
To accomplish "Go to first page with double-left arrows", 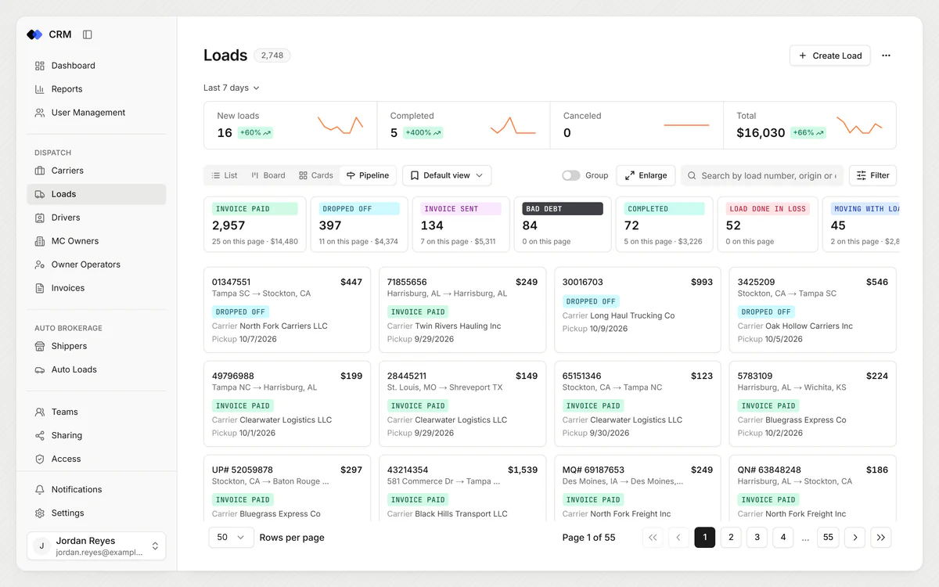I will [653, 538].
